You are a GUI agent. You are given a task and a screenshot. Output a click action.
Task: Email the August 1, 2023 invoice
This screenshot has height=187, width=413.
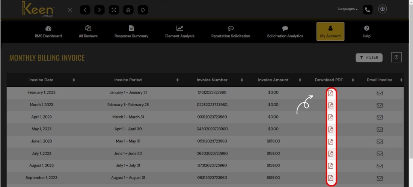[379, 166]
